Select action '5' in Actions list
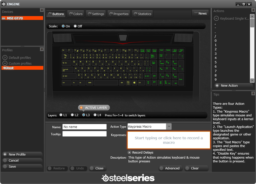The width and height of the screenshot is (256, 184). pyautogui.click(x=215, y=62)
